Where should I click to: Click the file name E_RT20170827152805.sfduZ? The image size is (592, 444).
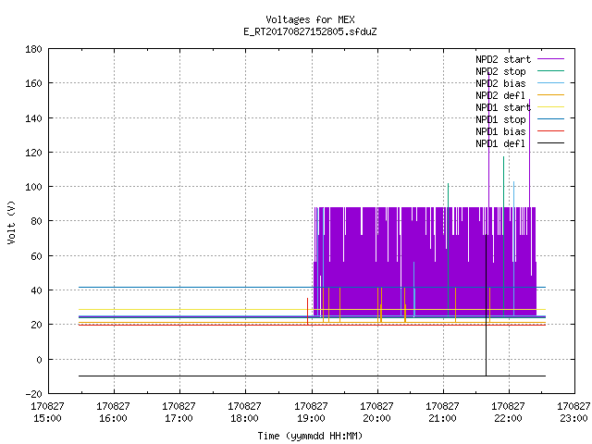click(x=310, y=31)
